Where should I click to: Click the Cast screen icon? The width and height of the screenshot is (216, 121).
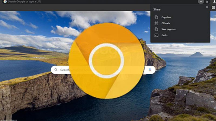(x=156, y=35)
